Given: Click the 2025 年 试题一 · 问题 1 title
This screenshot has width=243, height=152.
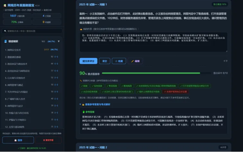Looking at the screenshot, I should [93, 4].
